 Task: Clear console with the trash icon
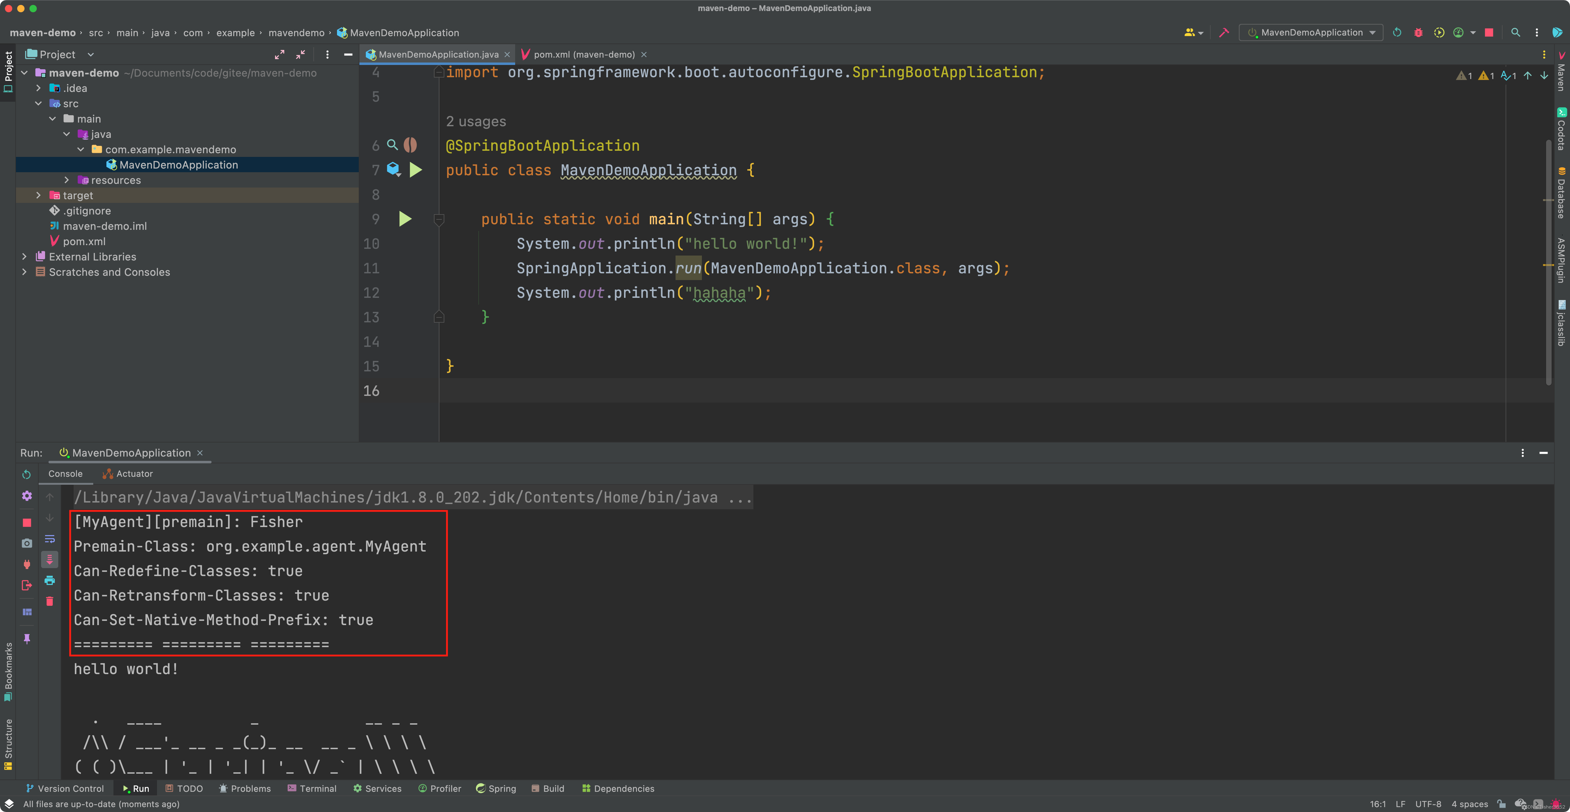(x=50, y=601)
